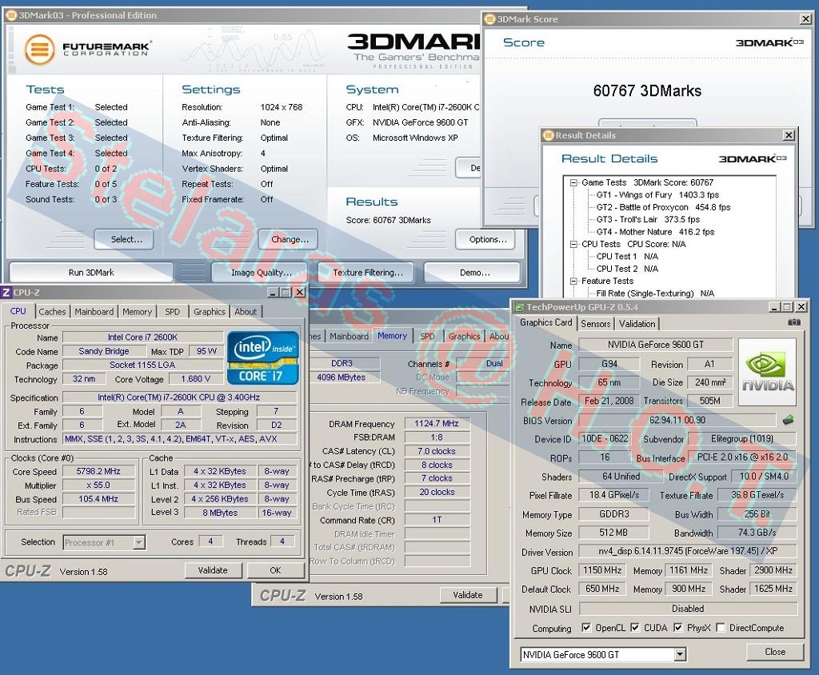Click the Specification field in CPU-Z

pos(179,397)
